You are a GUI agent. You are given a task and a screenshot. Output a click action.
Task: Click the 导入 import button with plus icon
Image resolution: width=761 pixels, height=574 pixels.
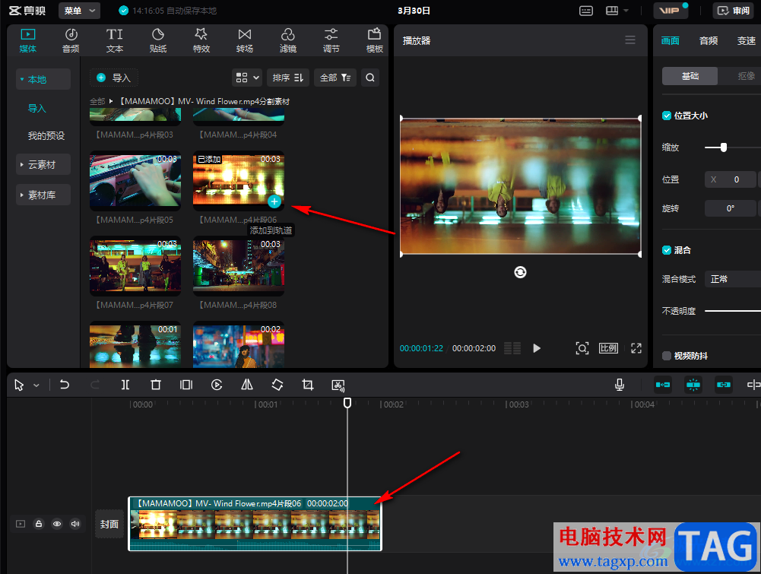113,78
